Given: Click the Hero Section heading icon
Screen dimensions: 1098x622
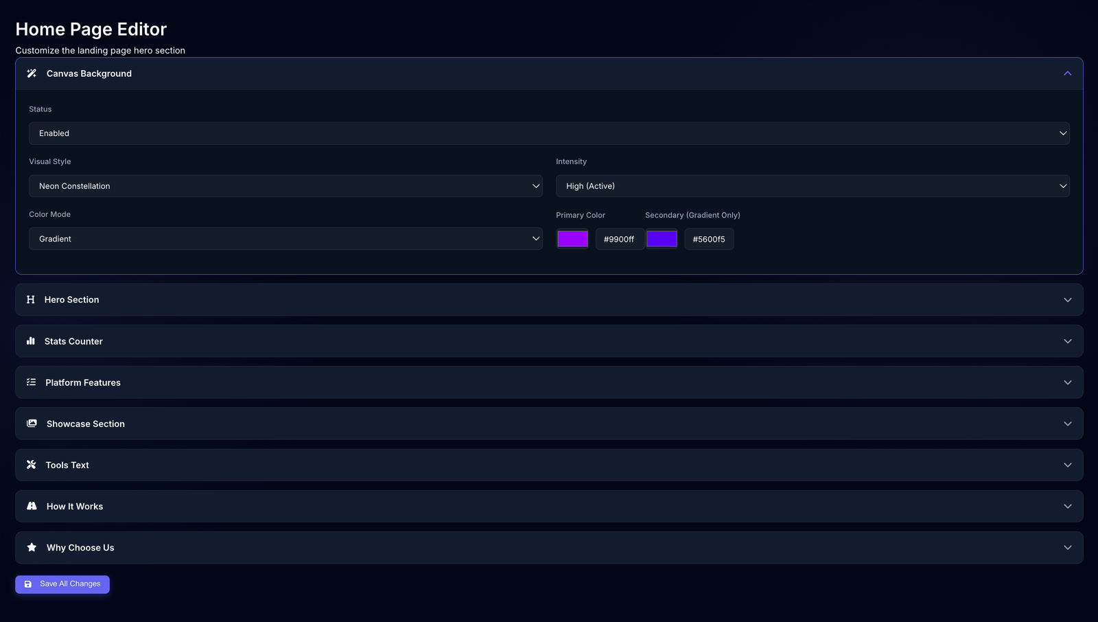Looking at the screenshot, I should [31, 299].
